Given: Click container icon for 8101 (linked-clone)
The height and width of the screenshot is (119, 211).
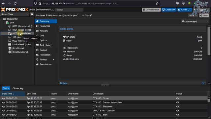Looking at the screenshot, I should click(x=10, y=30).
